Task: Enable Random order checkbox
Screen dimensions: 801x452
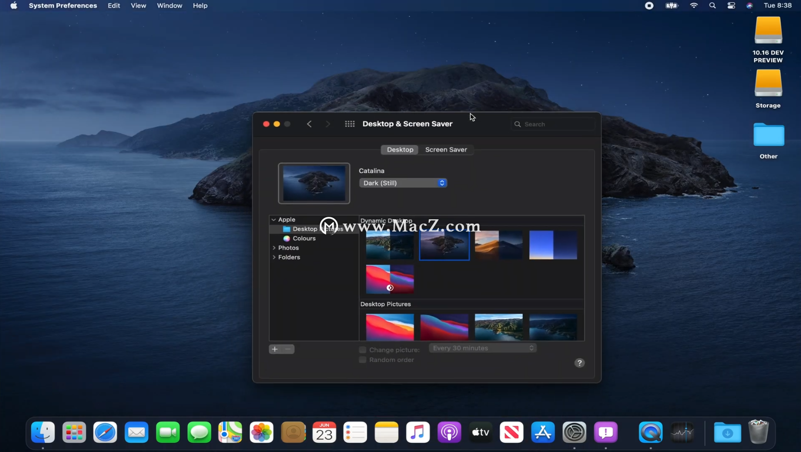Action: 363,360
